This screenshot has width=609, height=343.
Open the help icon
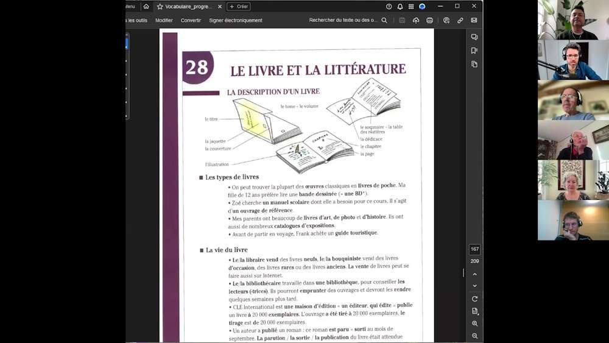coord(389,7)
